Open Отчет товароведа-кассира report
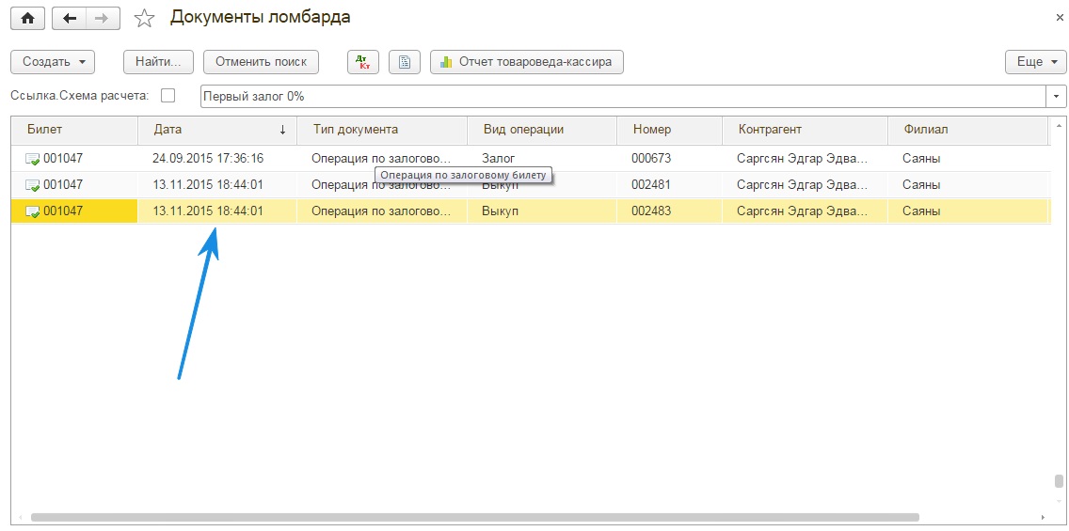 527,62
